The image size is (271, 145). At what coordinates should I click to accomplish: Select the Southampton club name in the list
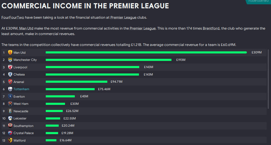coord(23,126)
